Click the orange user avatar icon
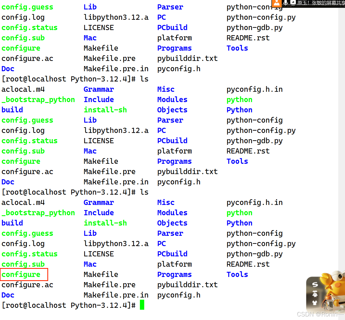This screenshot has width=345, height=320. click(x=277, y=3)
